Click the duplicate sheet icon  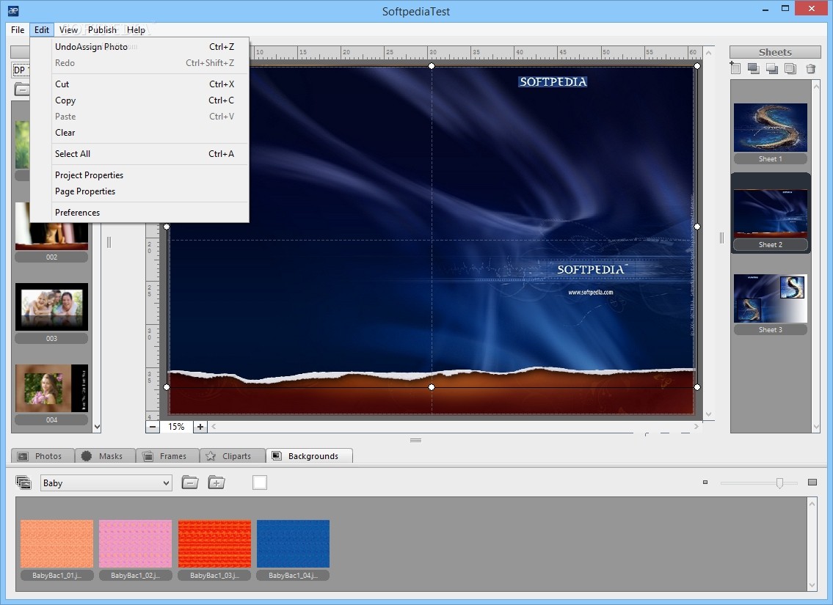point(790,68)
